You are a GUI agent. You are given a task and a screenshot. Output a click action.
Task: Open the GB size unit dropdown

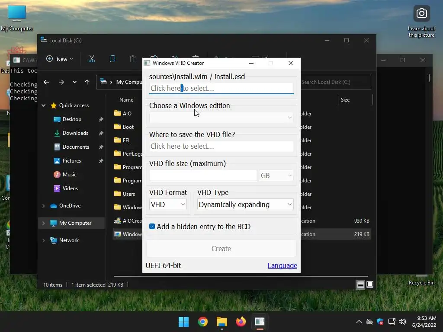point(276,176)
